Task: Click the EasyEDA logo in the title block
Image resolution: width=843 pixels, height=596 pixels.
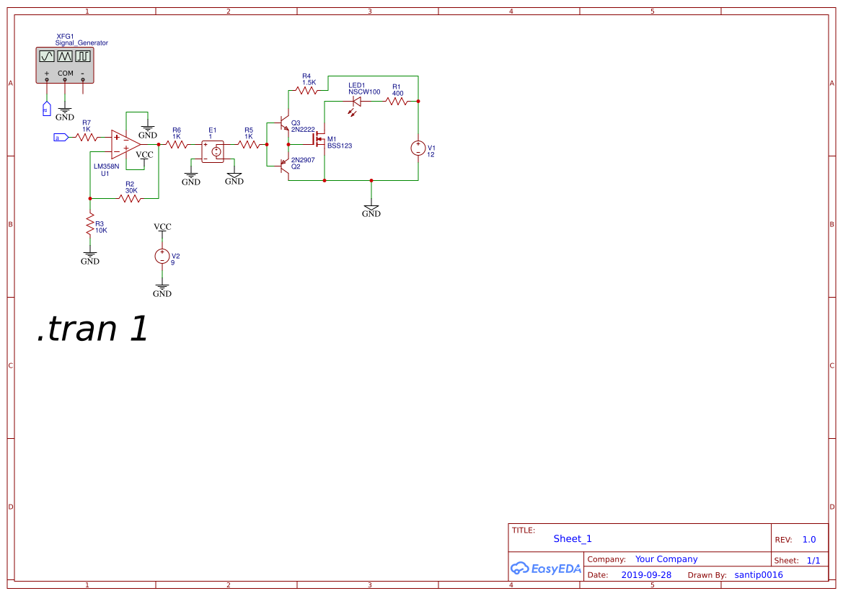Action: (546, 569)
